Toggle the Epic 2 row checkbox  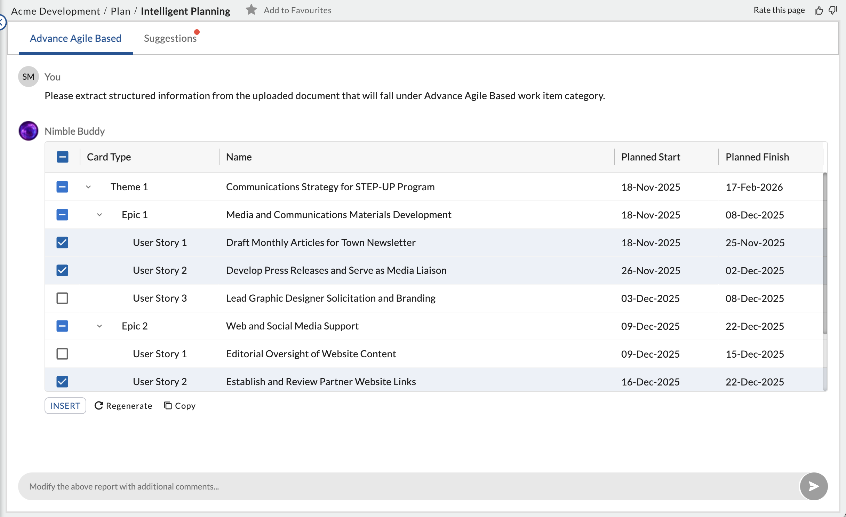[x=62, y=326]
